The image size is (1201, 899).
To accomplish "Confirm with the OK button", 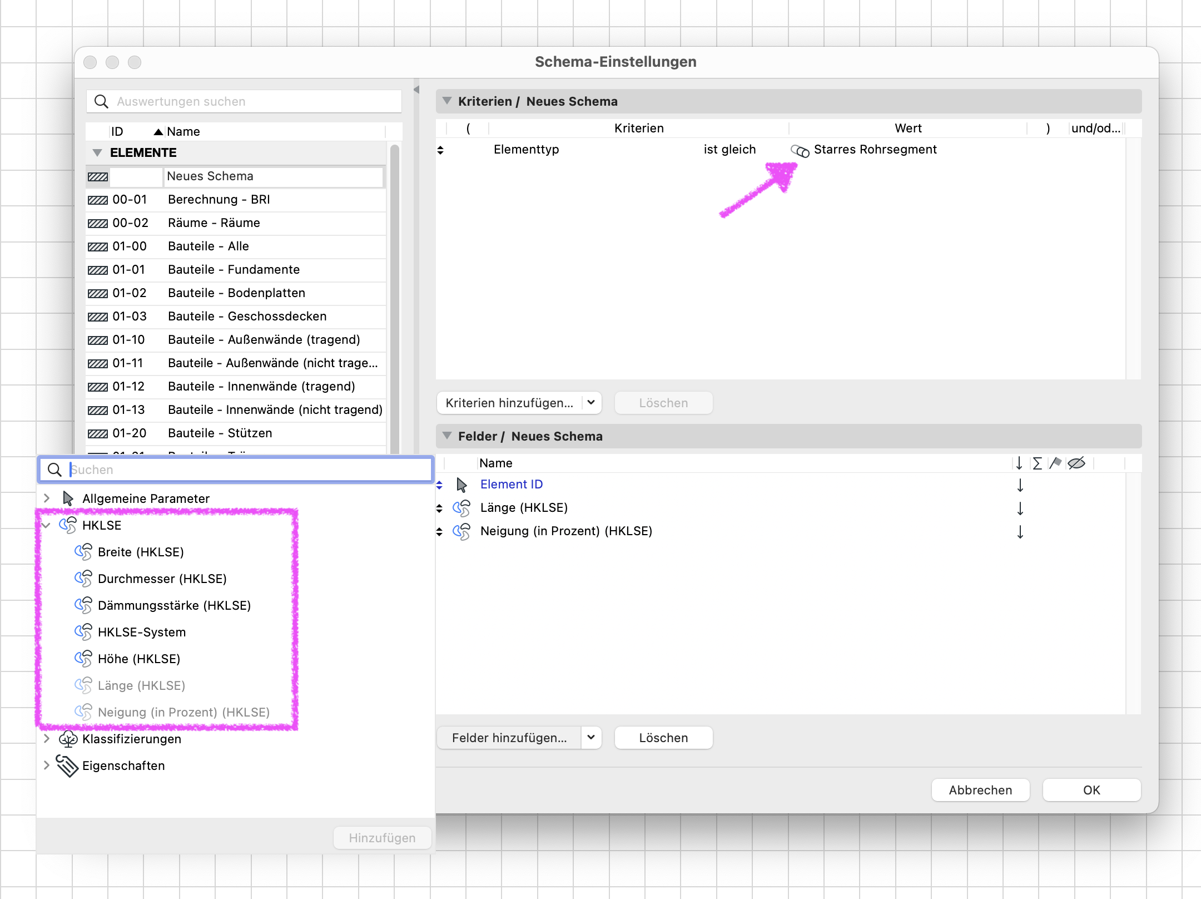I will coord(1091,790).
